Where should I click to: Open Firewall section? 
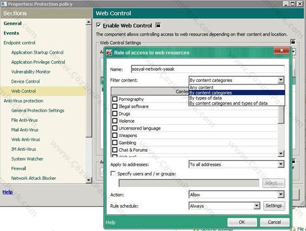[x=19, y=168]
